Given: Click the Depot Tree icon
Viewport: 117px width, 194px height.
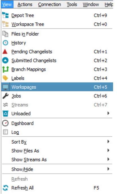Looking at the screenshot, I should tap(5, 15).
